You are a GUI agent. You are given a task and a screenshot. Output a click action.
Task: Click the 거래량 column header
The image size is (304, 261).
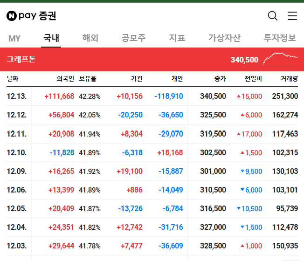(x=289, y=79)
